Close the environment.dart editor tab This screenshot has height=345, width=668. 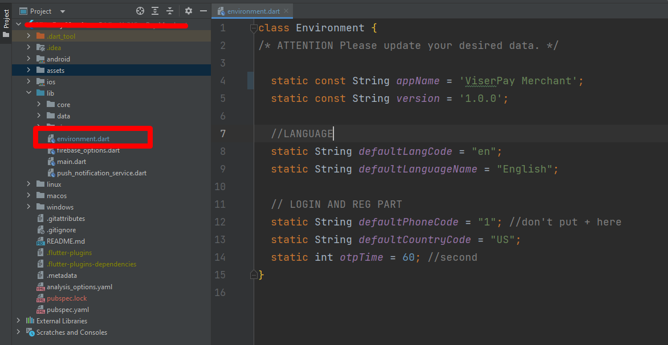(286, 11)
